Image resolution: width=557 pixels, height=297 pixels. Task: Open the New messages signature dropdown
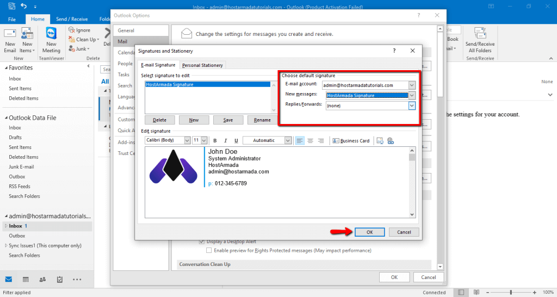[x=412, y=95]
